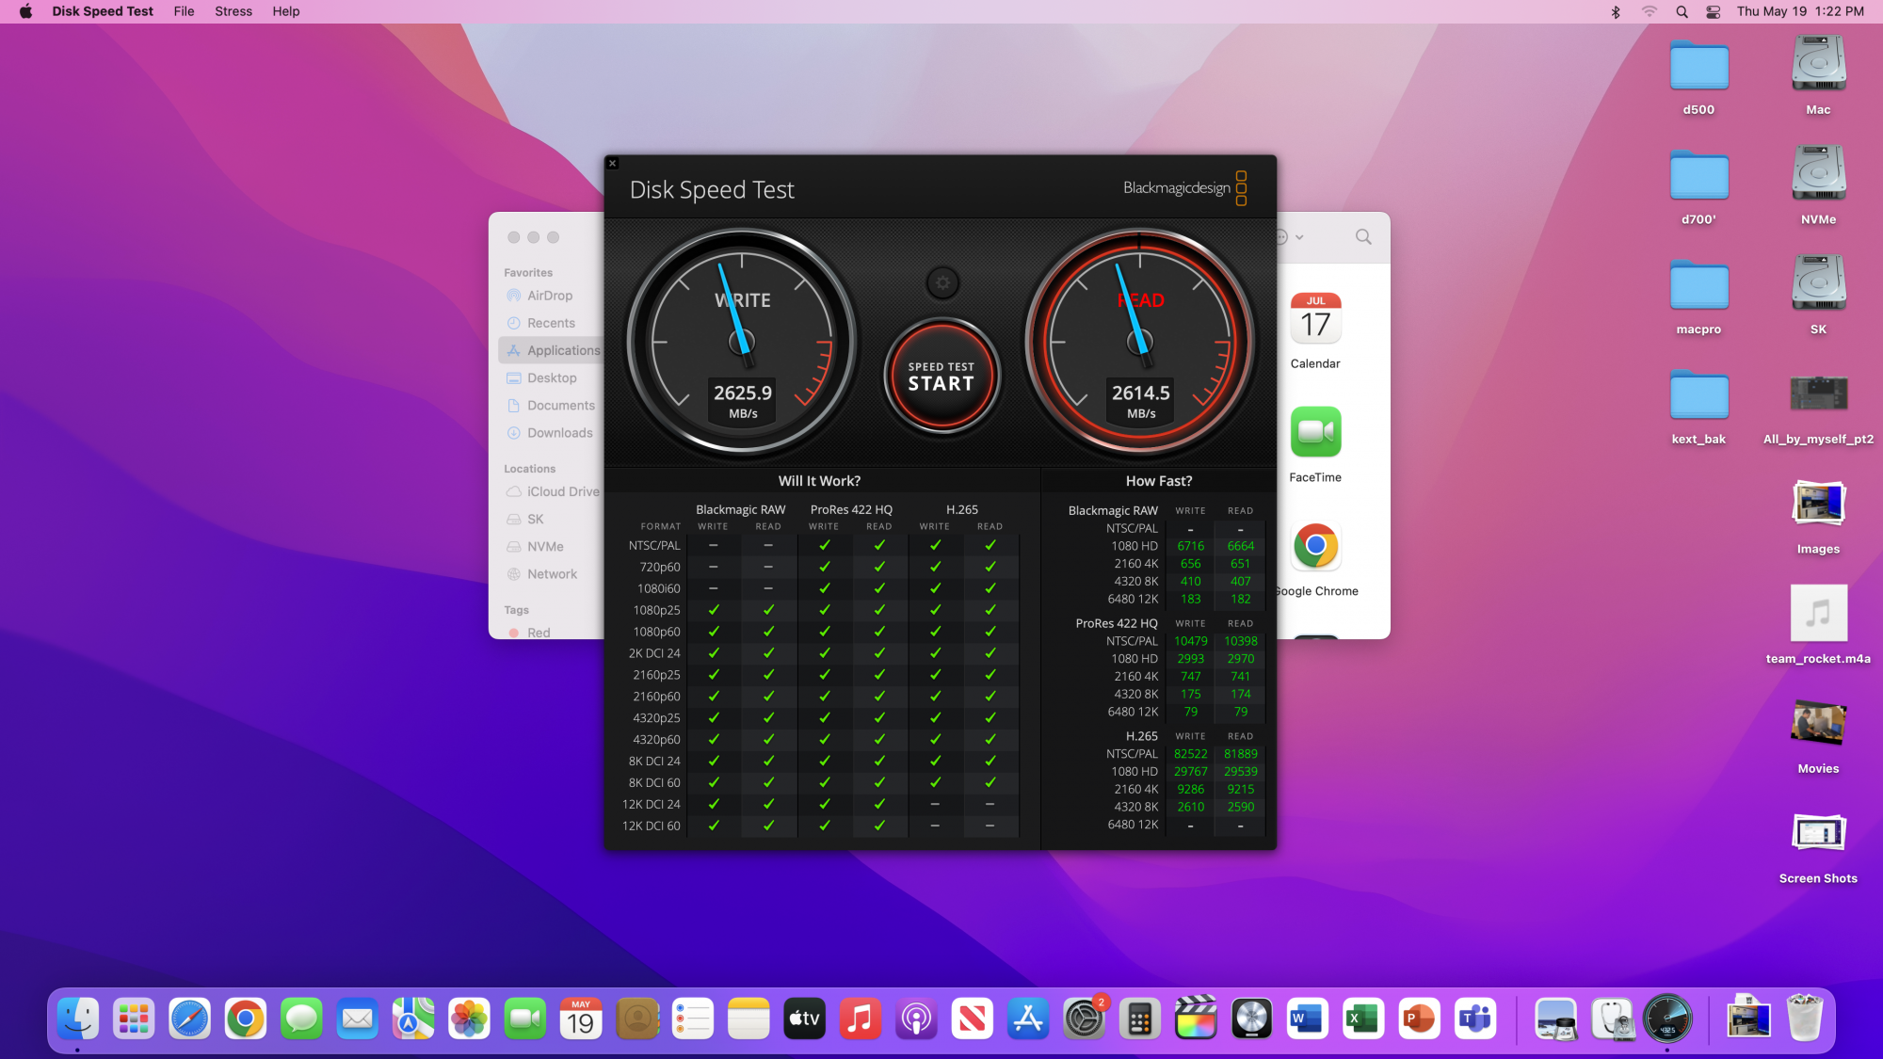Click the Write speed gauge

point(742,342)
